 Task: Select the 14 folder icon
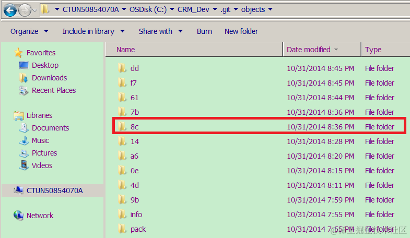pos(122,141)
